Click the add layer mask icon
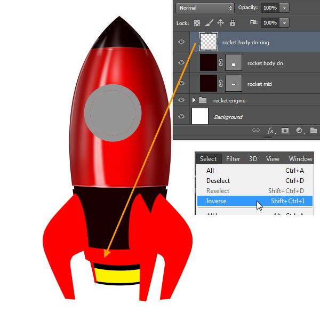This screenshot has height=320, width=320. (x=285, y=130)
